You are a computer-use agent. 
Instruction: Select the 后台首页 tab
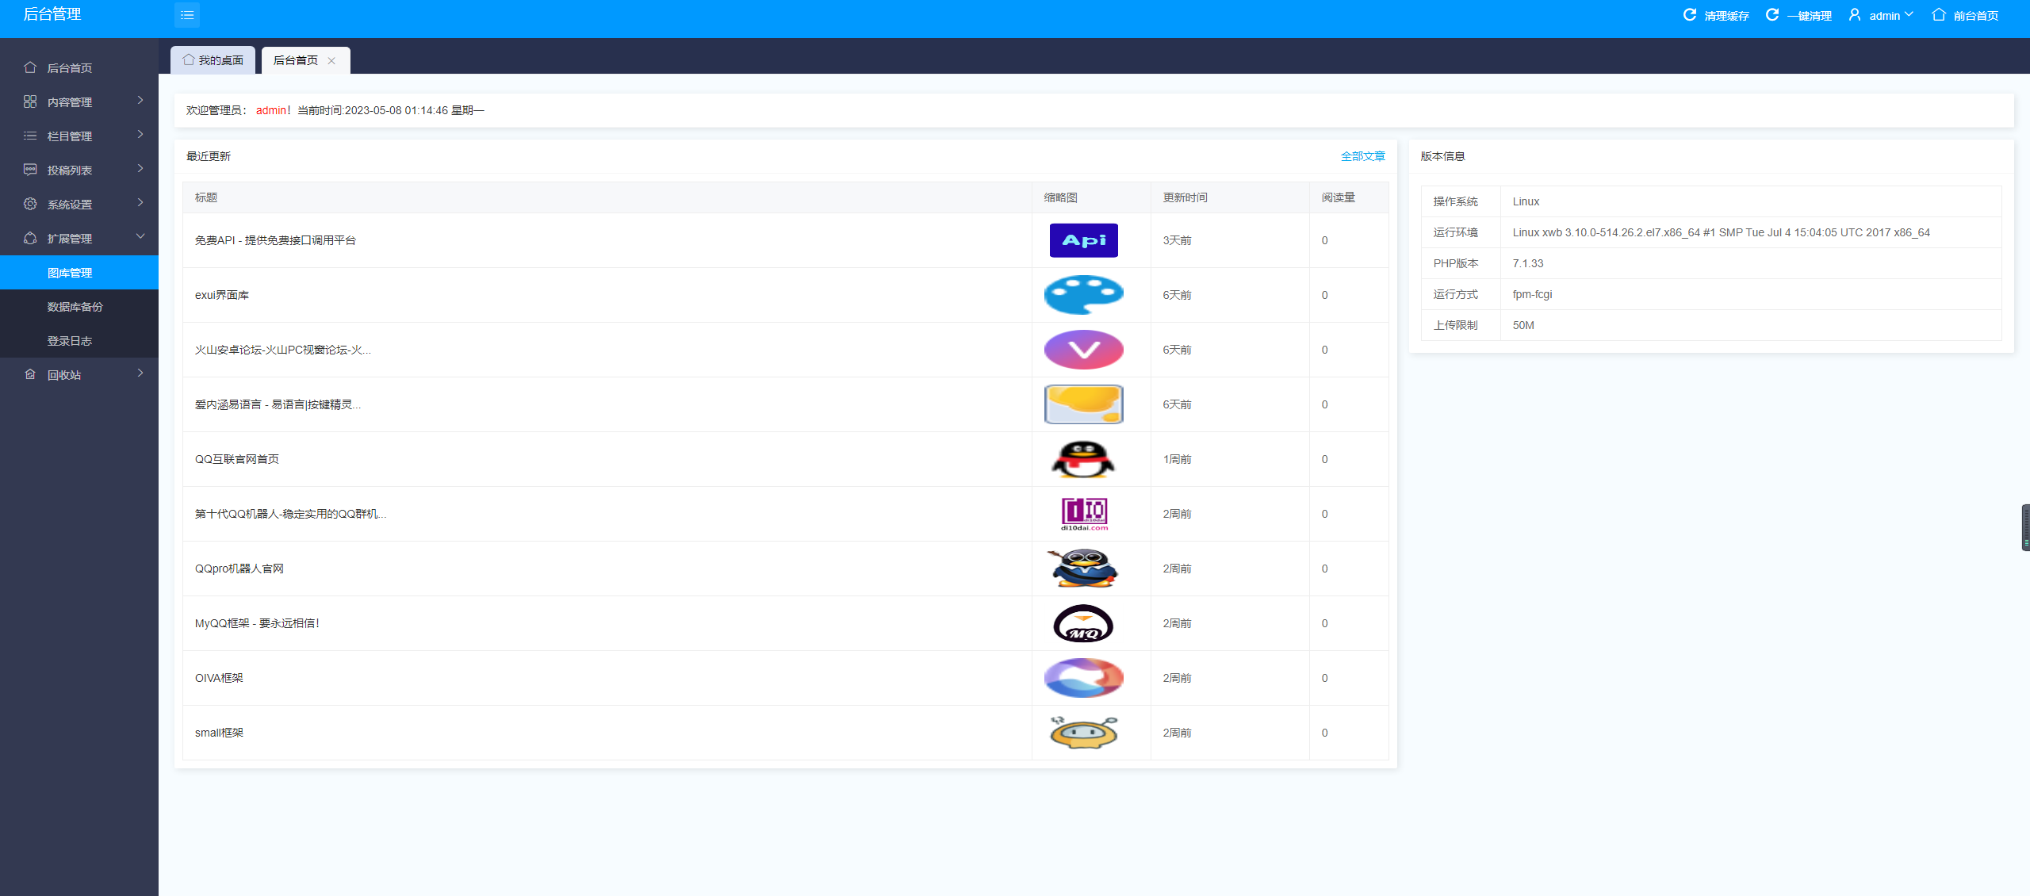click(305, 60)
